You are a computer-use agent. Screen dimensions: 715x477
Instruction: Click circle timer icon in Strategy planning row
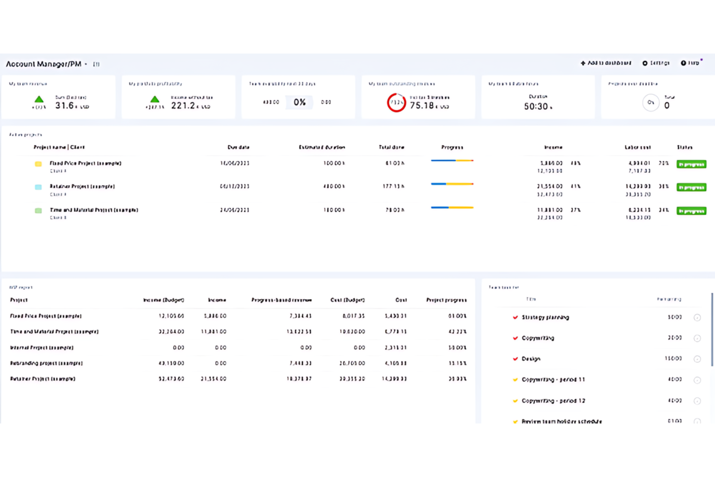697,318
